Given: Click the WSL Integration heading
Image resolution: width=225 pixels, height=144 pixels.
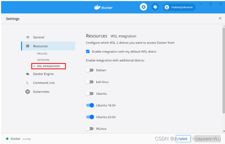Looking at the screenshot, I should [123, 36].
